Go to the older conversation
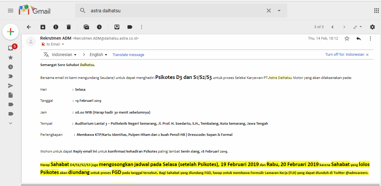 pos(344,27)
